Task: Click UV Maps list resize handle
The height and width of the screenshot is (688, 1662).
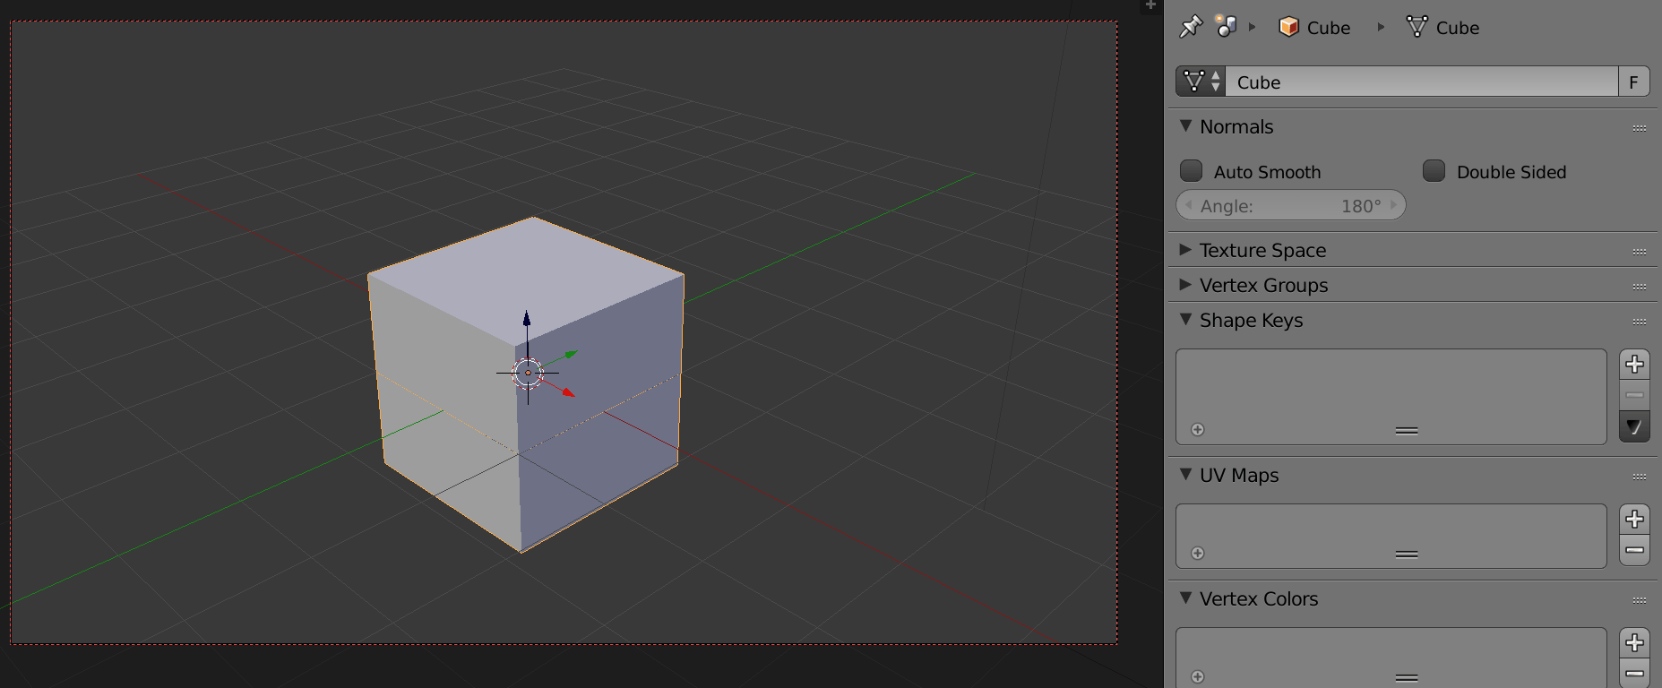Action: coord(1407,555)
